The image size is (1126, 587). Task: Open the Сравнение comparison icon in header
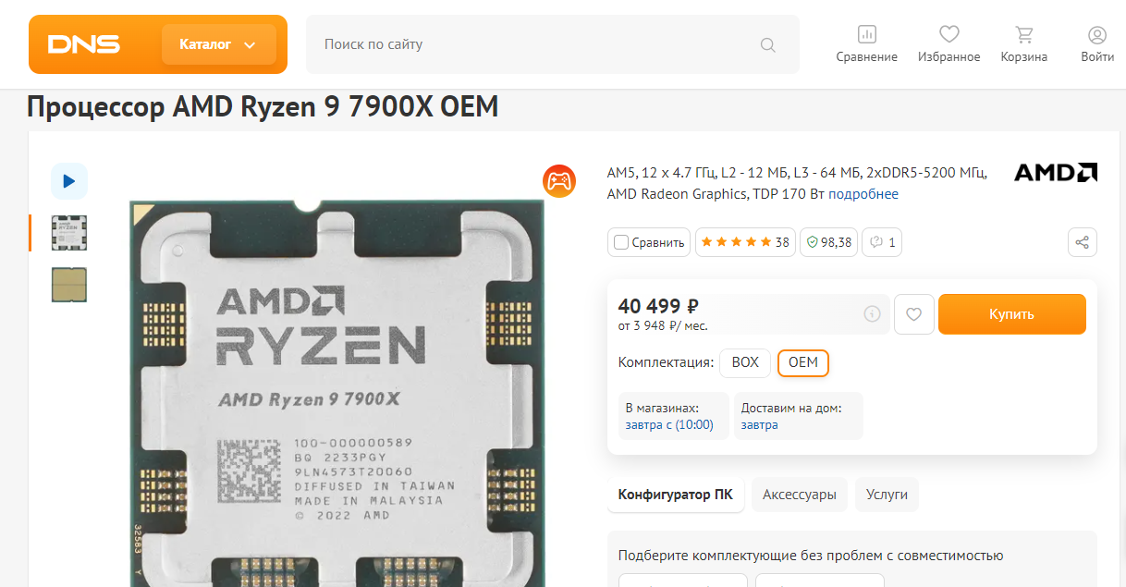866,35
